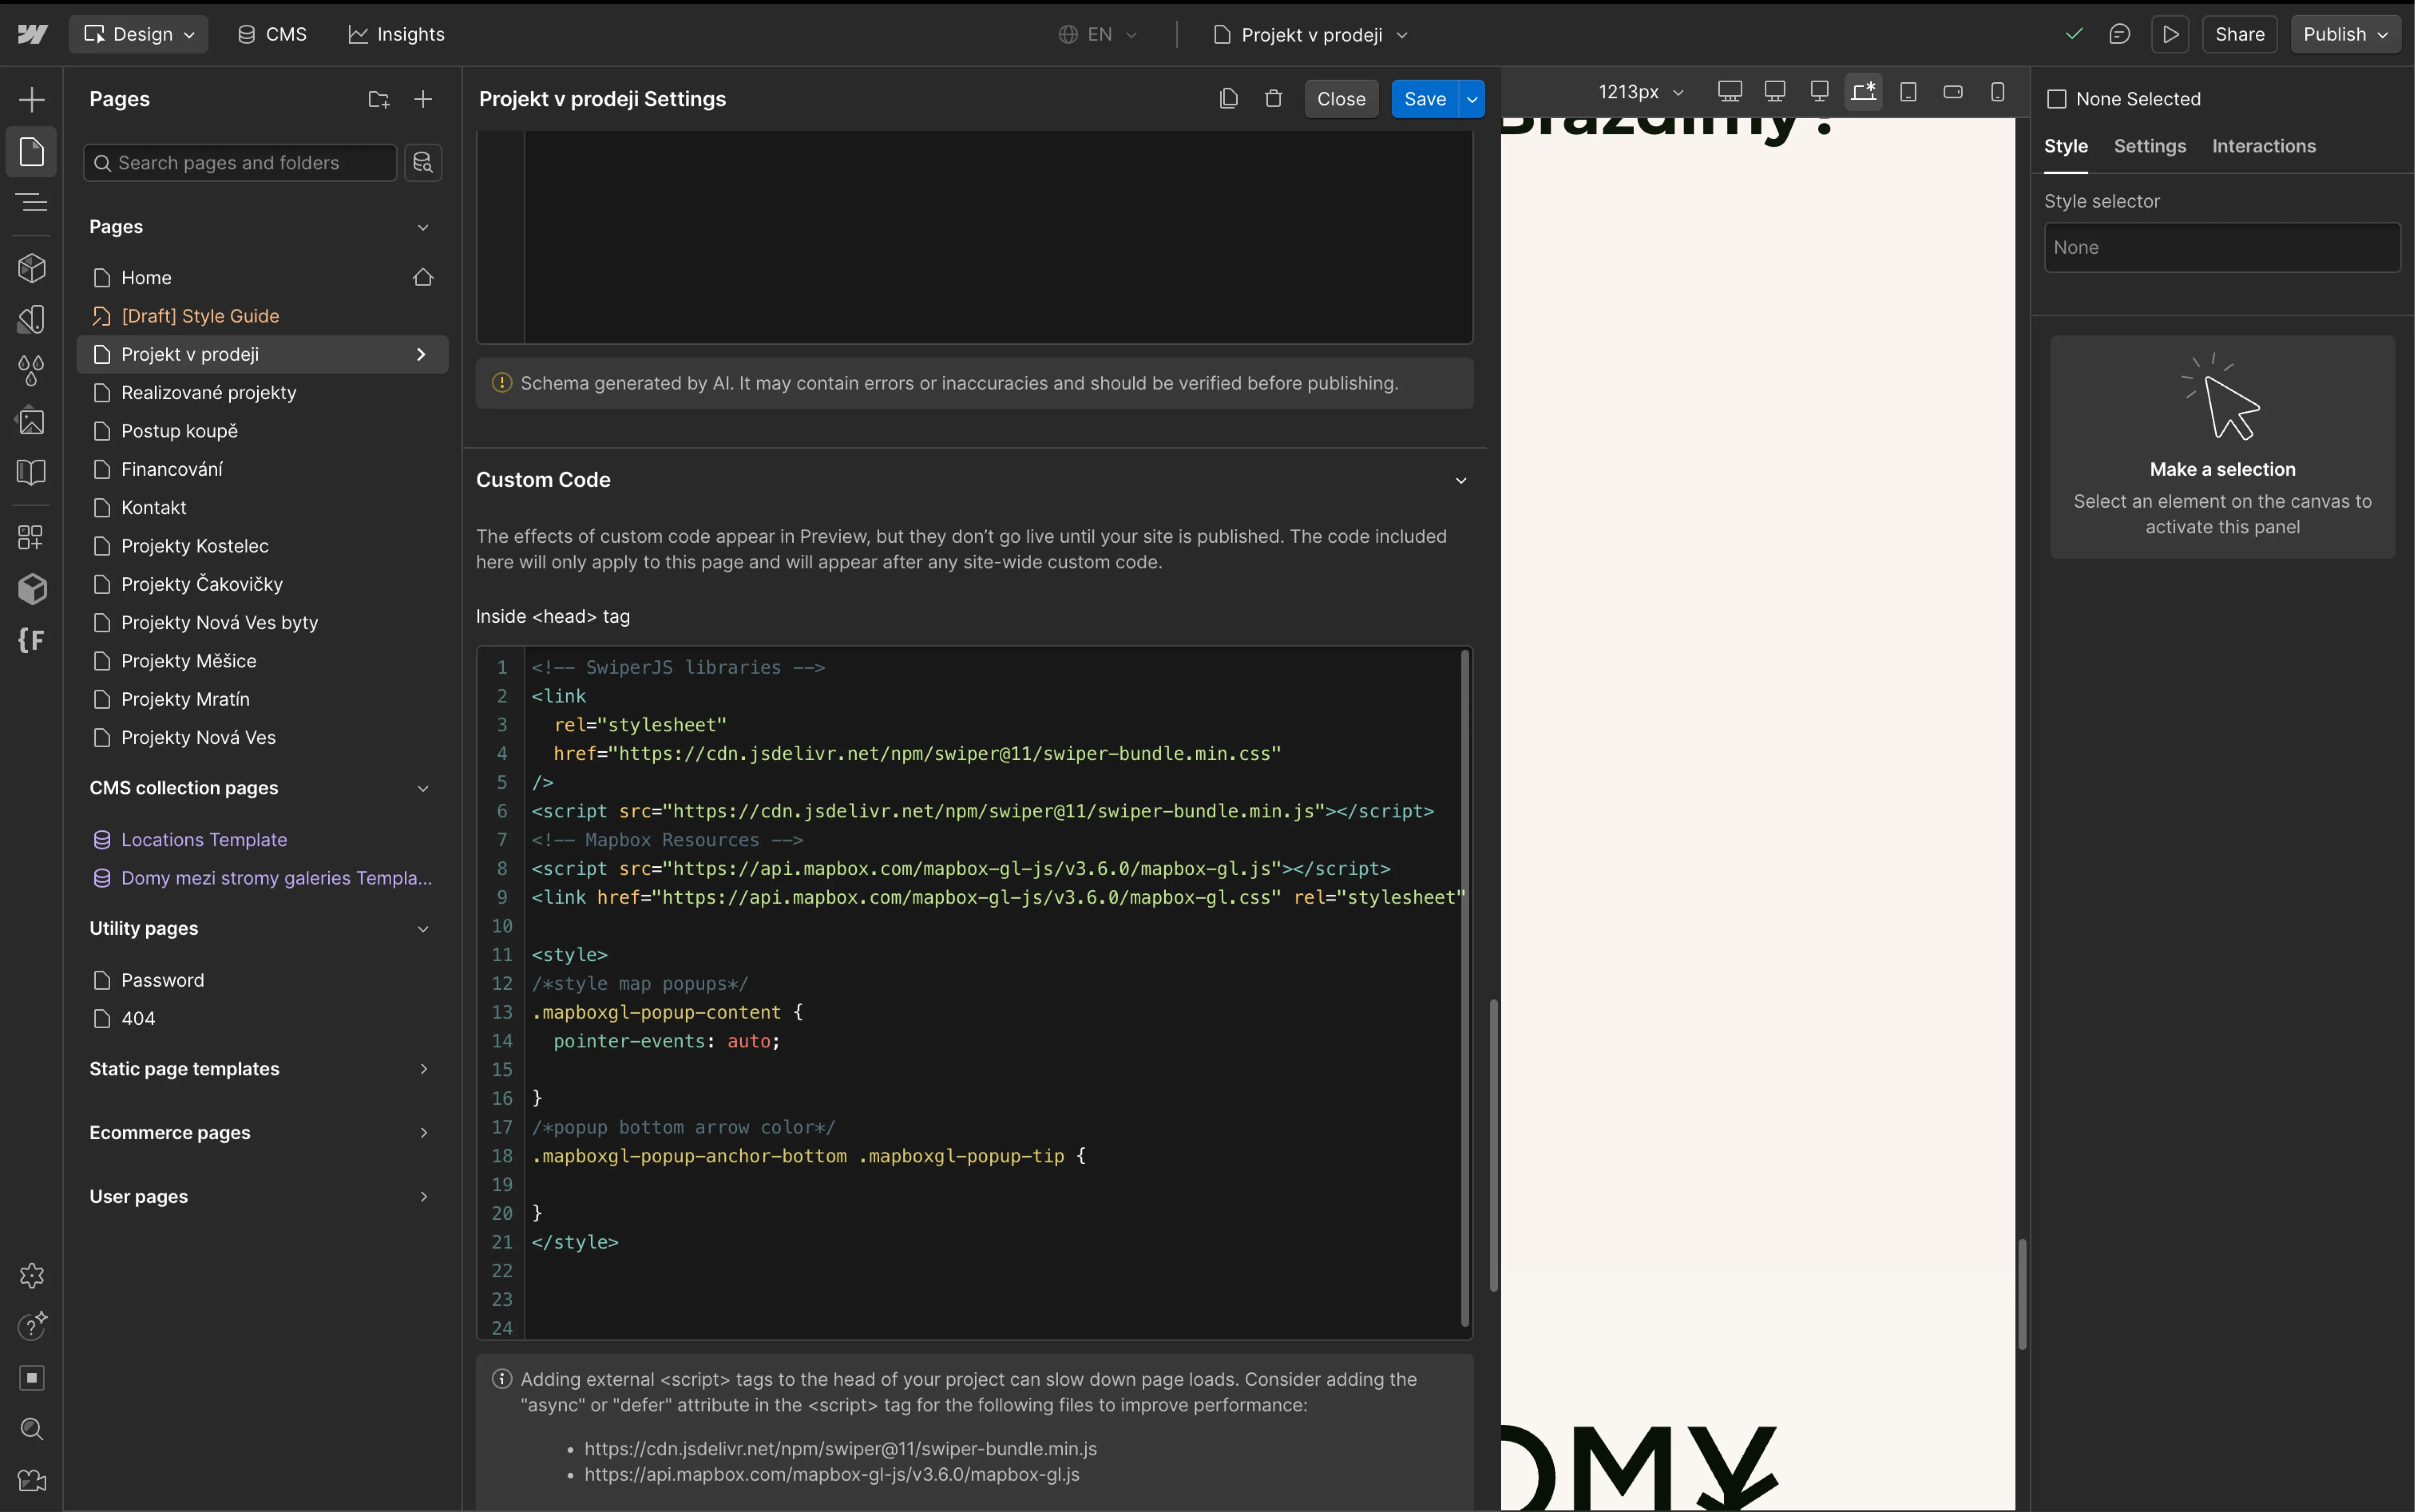Viewport: 2415px width, 1512px height.
Task: Click the Preview play icon
Action: pos(2170,34)
